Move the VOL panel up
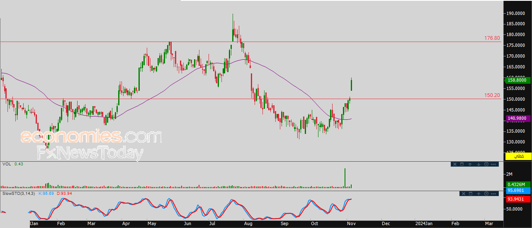This screenshot has height=228, width=532. point(470,164)
